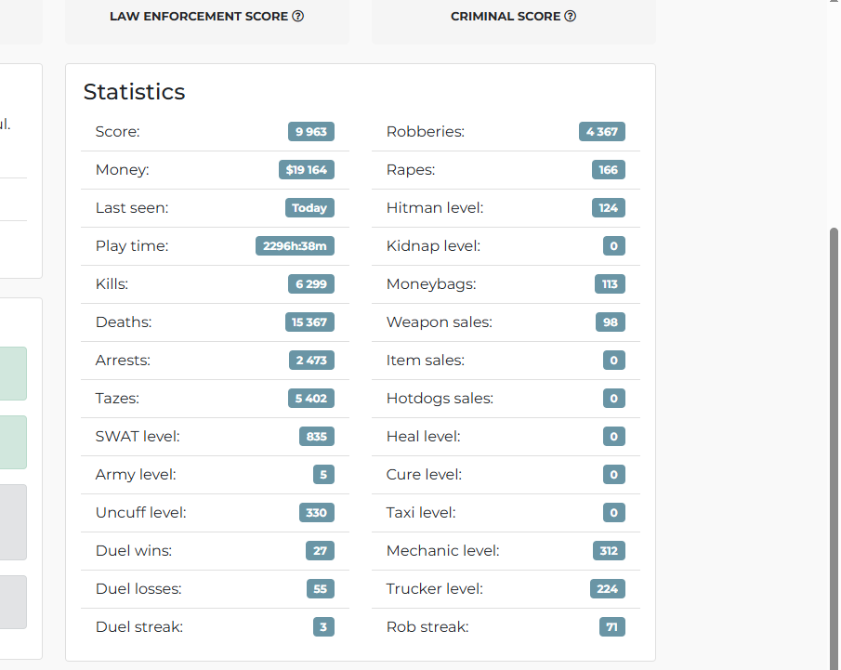Click the Rob streak badge 71

(612, 626)
